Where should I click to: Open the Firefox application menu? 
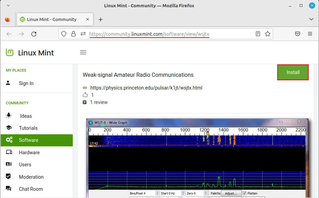[x=310, y=34]
